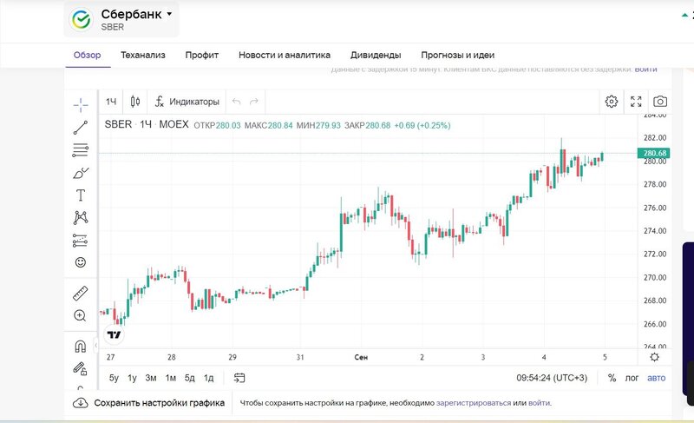The height and width of the screenshot is (423, 694).
Task: Switch to the Обзор tab
Action: [88, 55]
